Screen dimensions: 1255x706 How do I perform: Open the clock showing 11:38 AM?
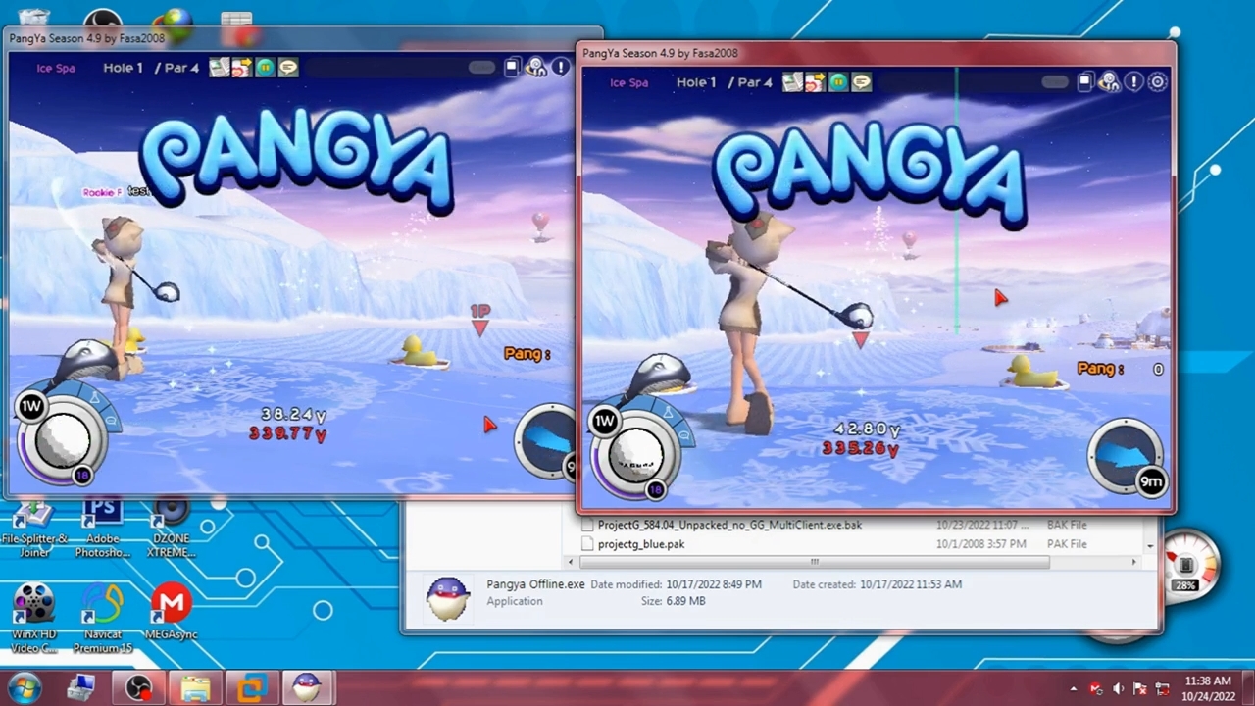coord(1207,687)
